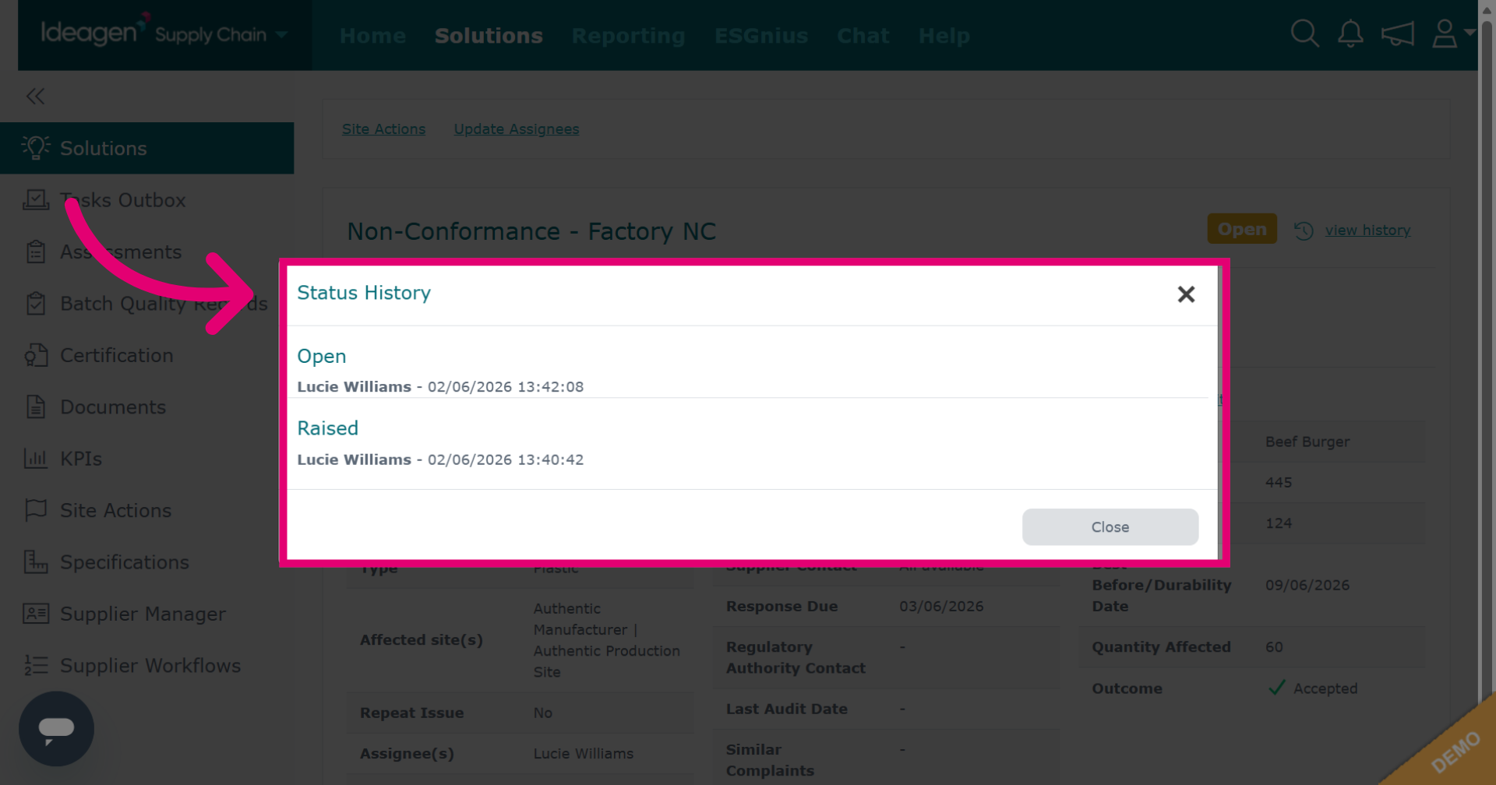Click the Non-Conformance - Factory NC heading
Screen dimensions: 1496x785
[x=531, y=231]
